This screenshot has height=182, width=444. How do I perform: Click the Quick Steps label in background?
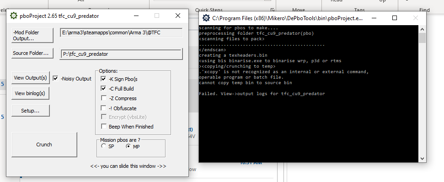(x=209, y=10)
